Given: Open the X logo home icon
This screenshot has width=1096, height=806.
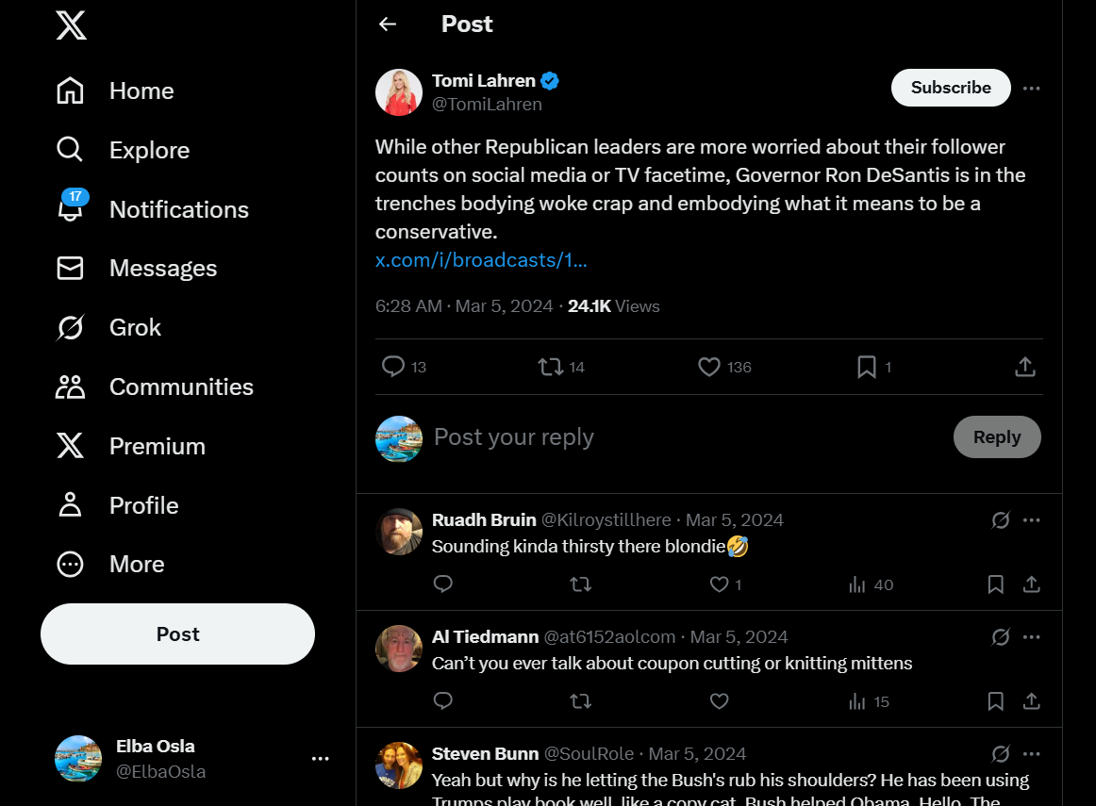Looking at the screenshot, I should [x=71, y=25].
